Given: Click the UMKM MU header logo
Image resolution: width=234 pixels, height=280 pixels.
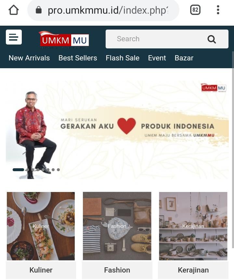Looking at the screenshot, I should tap(64, 40).
